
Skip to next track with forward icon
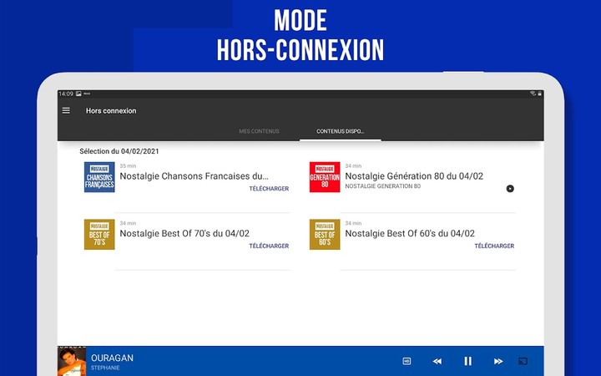[498, 361]
